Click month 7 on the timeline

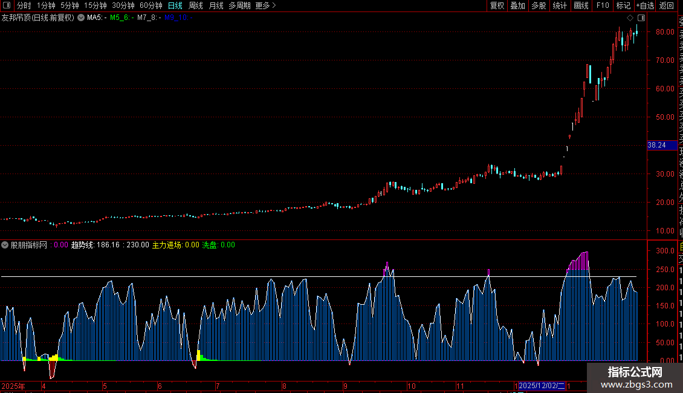pos(218,386)
